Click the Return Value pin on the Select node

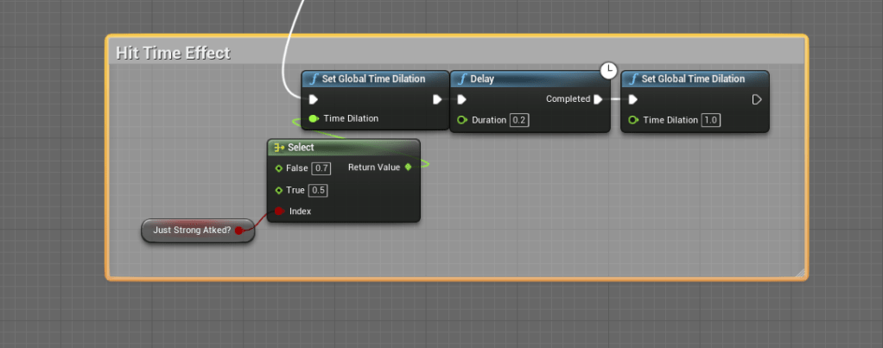click(x=408, y=167)
